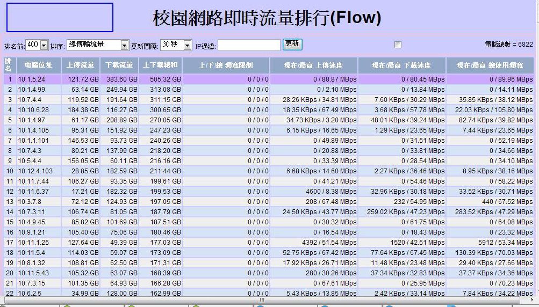Click the 電腦總數 = 6822 text
This screenshot has height=307, width=539.
pyautogui.click(x=509, y=45)
